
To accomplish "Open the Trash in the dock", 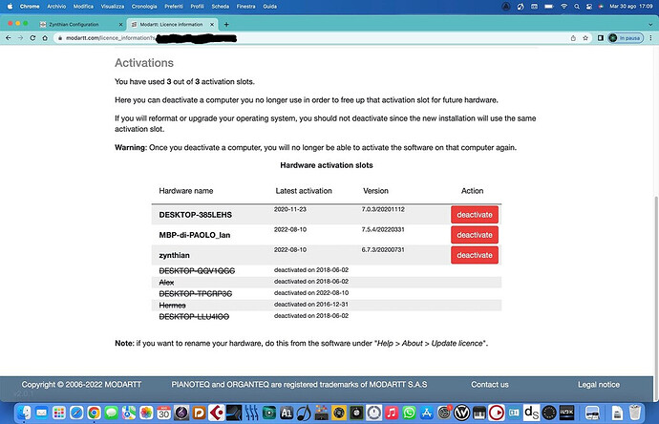I will 635,413.
